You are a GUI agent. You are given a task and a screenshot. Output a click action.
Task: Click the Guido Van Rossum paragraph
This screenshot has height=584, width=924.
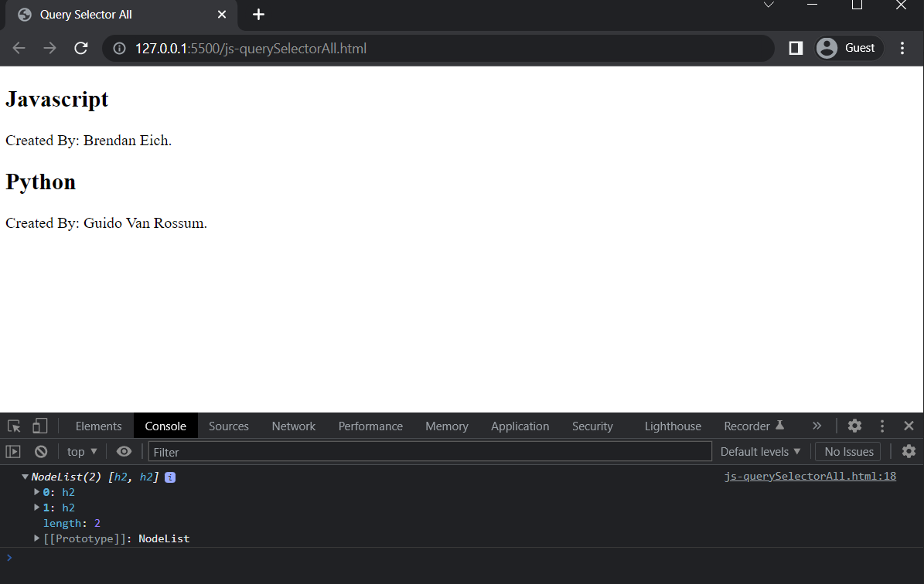[106, 223]
